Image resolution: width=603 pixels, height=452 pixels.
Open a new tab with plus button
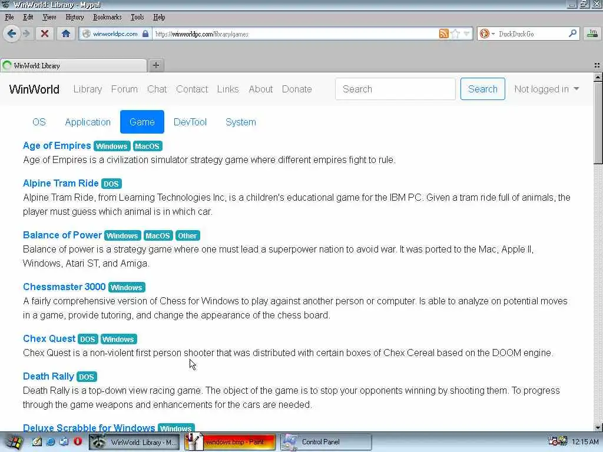[x=155, y=65]
